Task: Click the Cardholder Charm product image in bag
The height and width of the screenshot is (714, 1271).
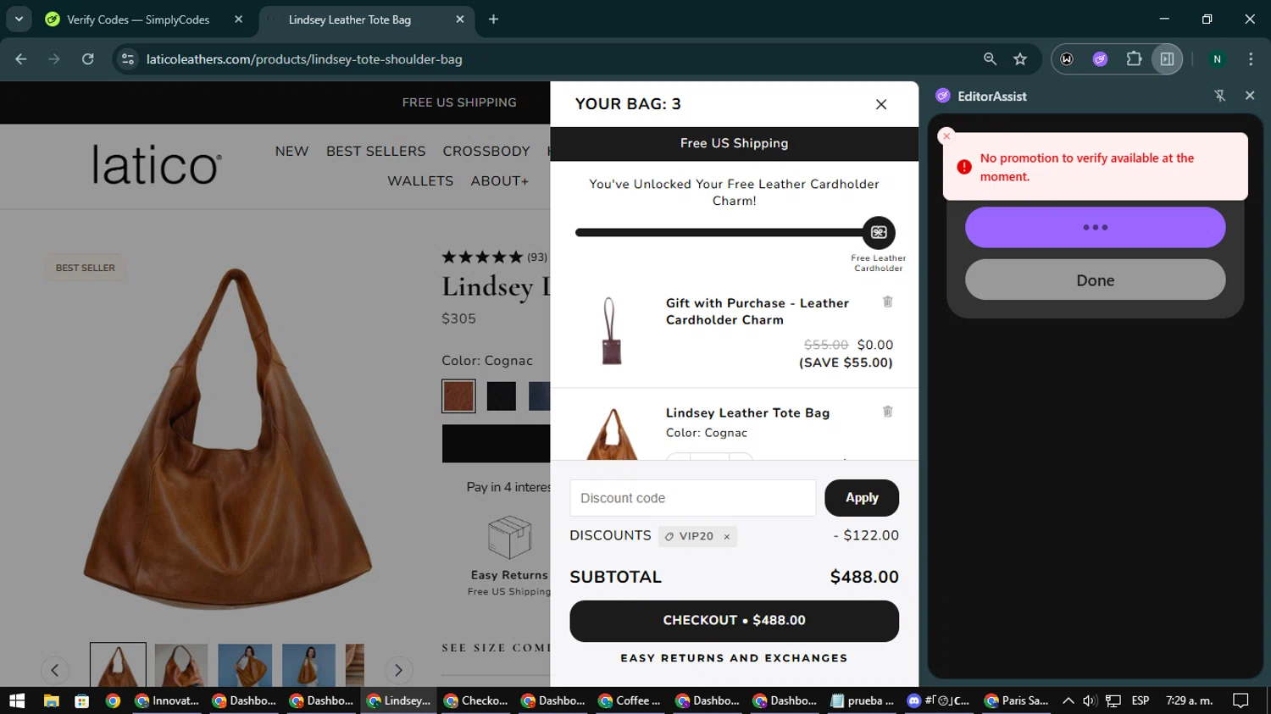Action: click(611, 331)
